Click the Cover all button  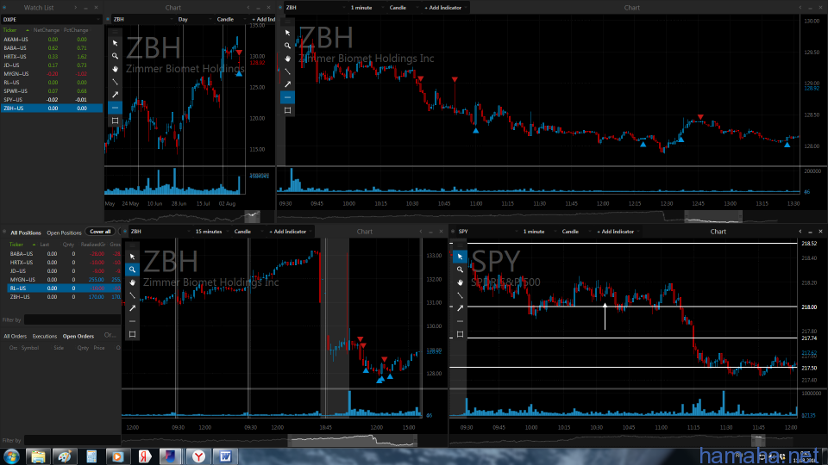click(100, 232)
